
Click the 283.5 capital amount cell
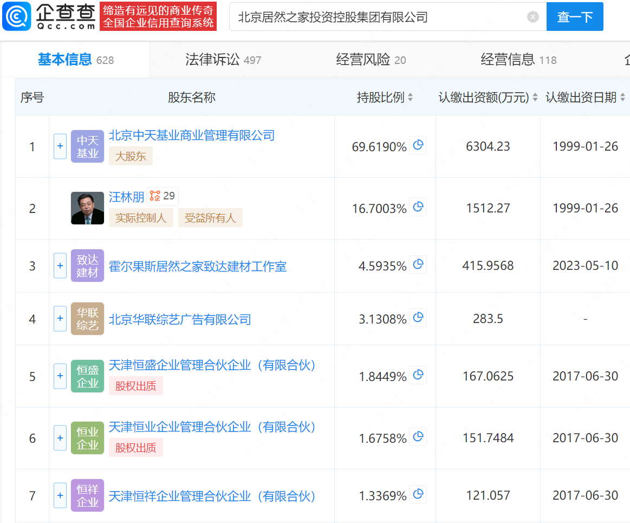[x=488, y=319]
